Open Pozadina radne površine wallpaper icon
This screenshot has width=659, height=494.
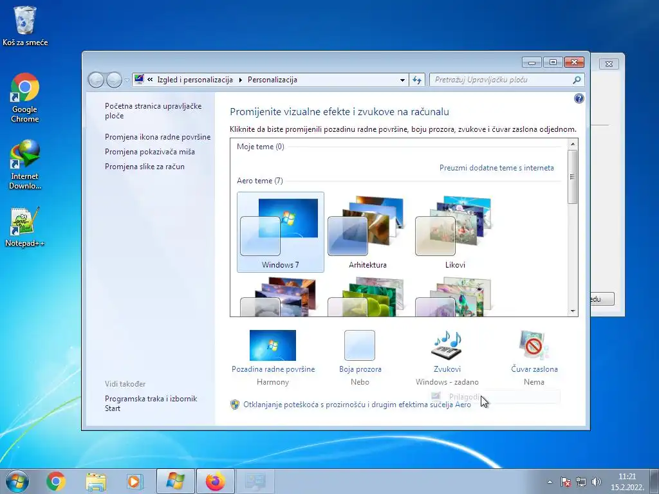point(273,345)
